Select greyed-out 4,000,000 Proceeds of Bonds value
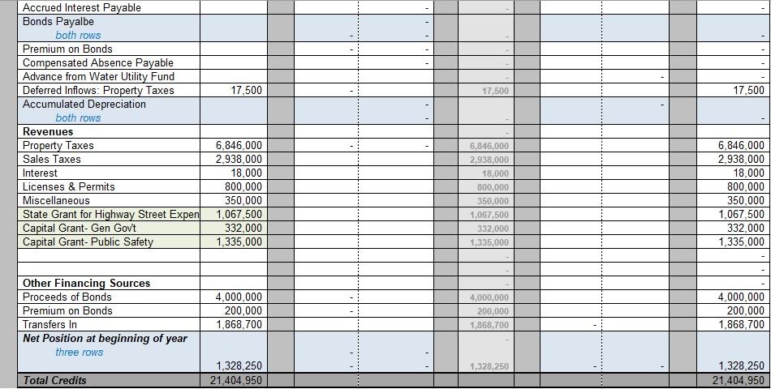771x389 pixels. pos(489,297)
